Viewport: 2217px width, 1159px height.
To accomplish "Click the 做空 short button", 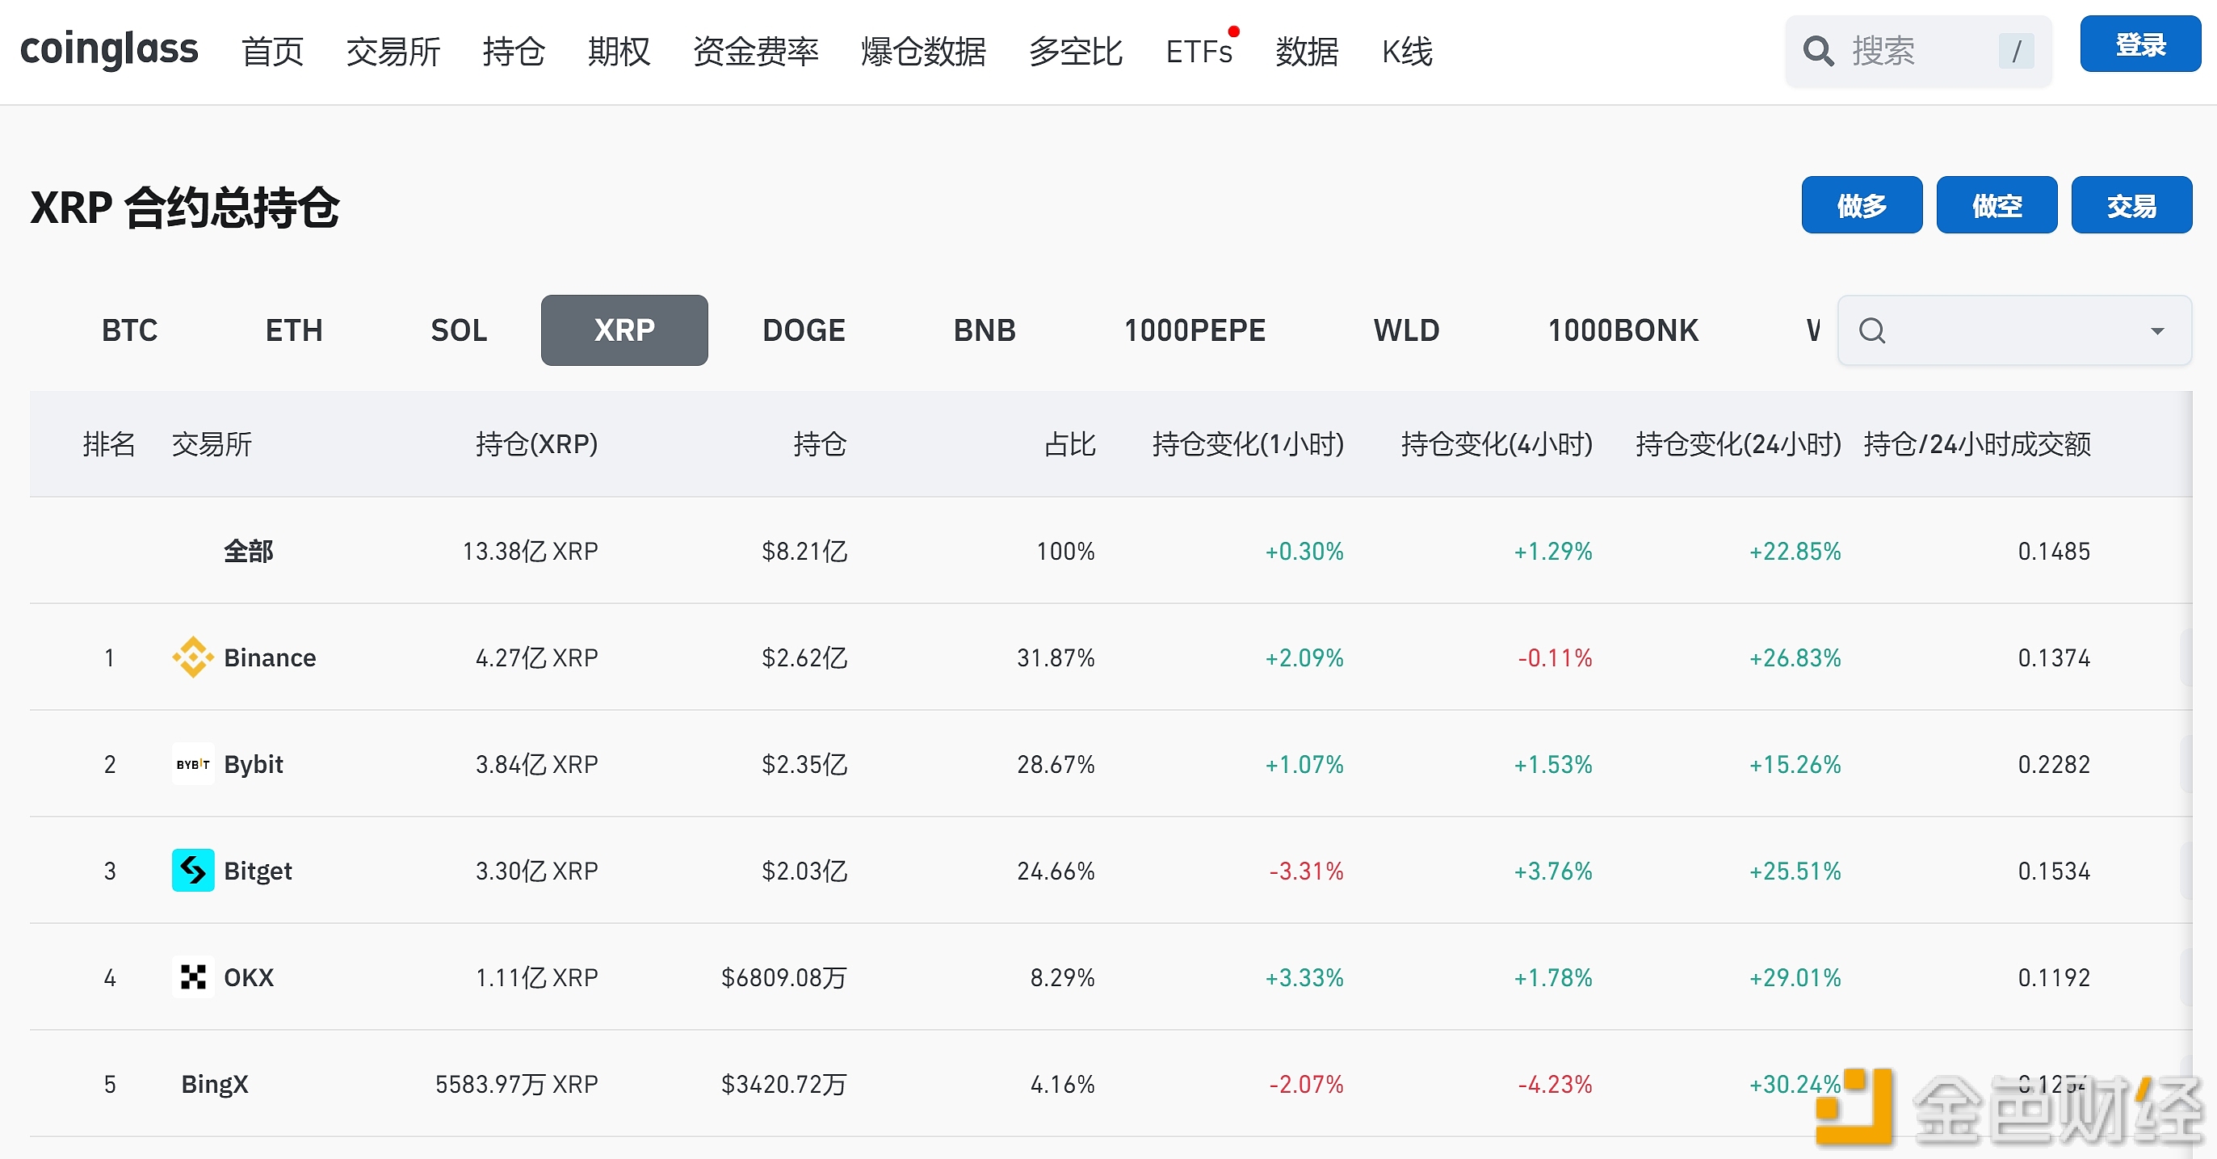I will [1997, 205].
